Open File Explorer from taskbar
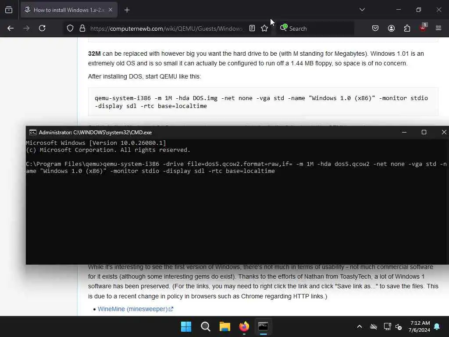449x337 pixels. click(x=225, y=326)
